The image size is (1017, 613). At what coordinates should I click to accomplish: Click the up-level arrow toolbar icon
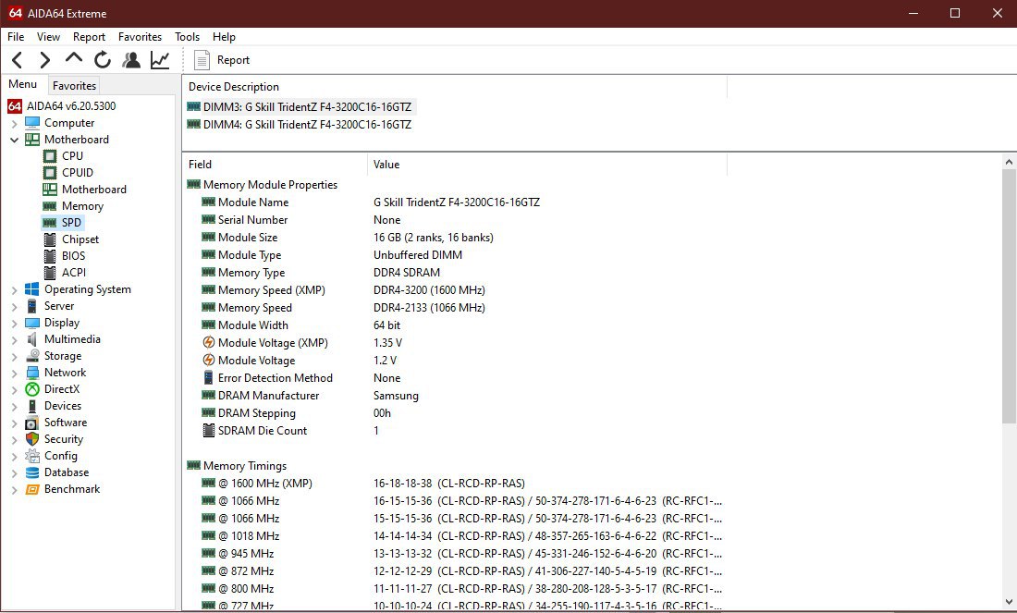pos(74,58)
